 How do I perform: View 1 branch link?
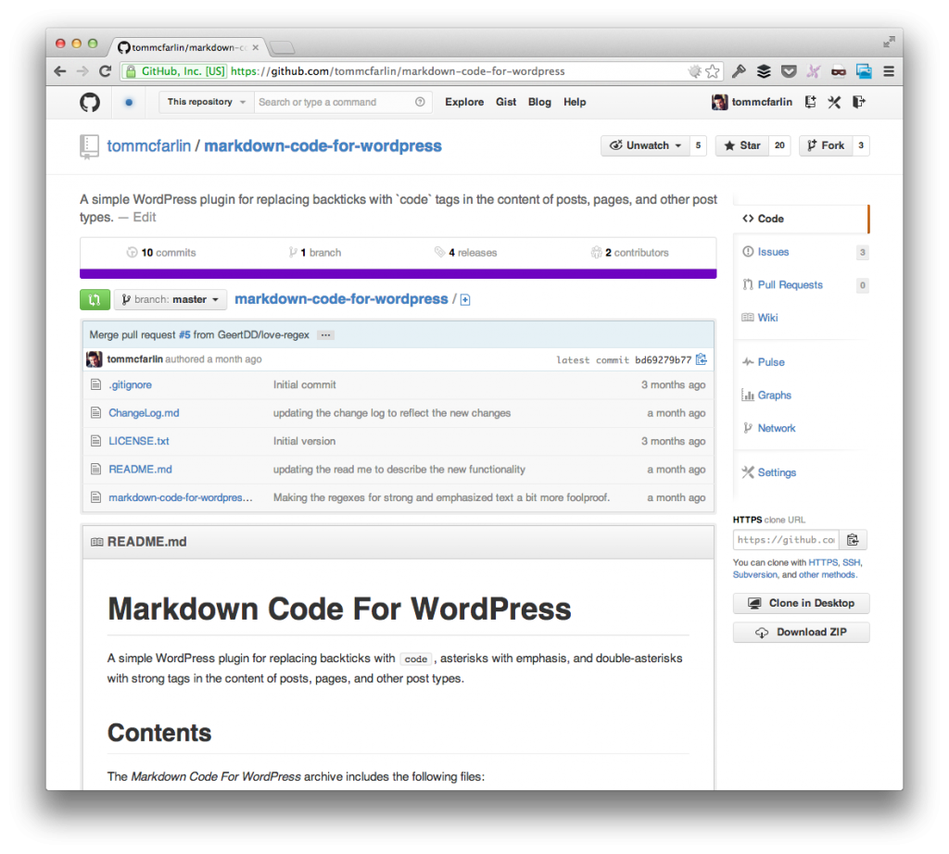(x=315, y=252)
